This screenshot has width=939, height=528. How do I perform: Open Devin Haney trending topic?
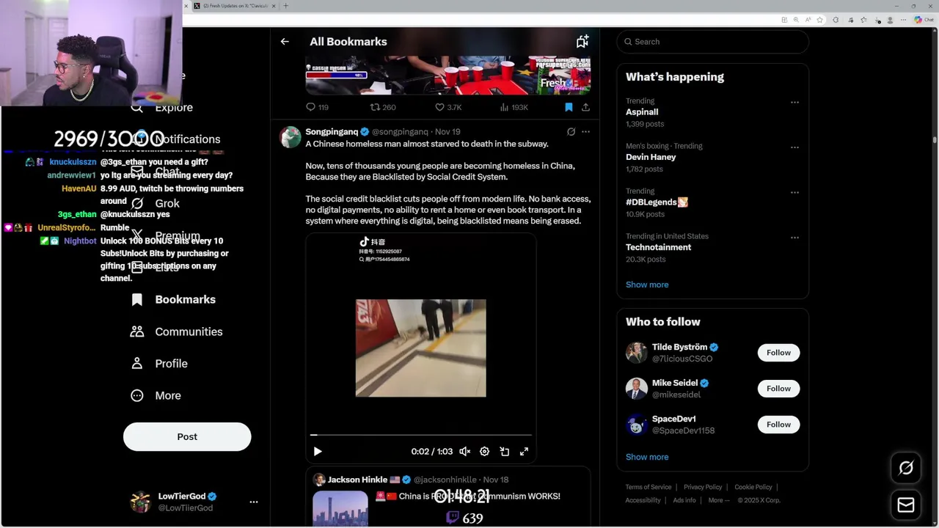pyautogui.click(x=651, y=157)
